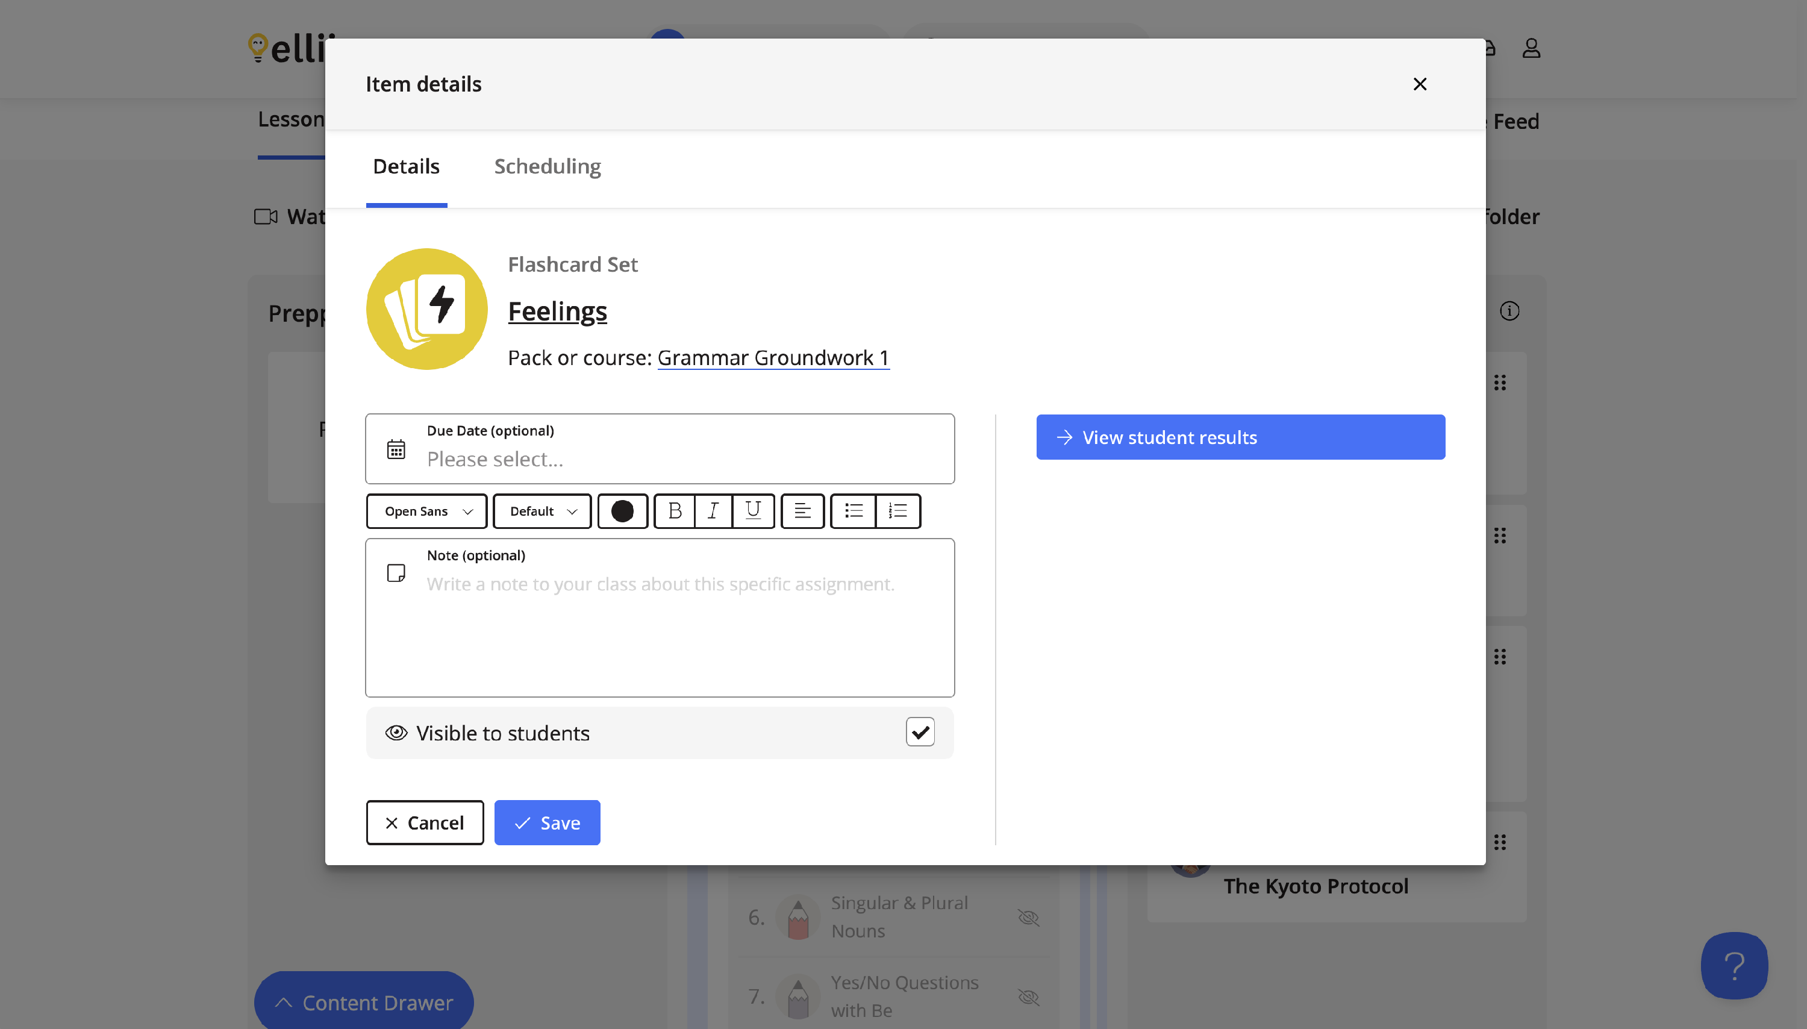Open the Default font size dropdown

pyautogui.click(x=542, y=510)
